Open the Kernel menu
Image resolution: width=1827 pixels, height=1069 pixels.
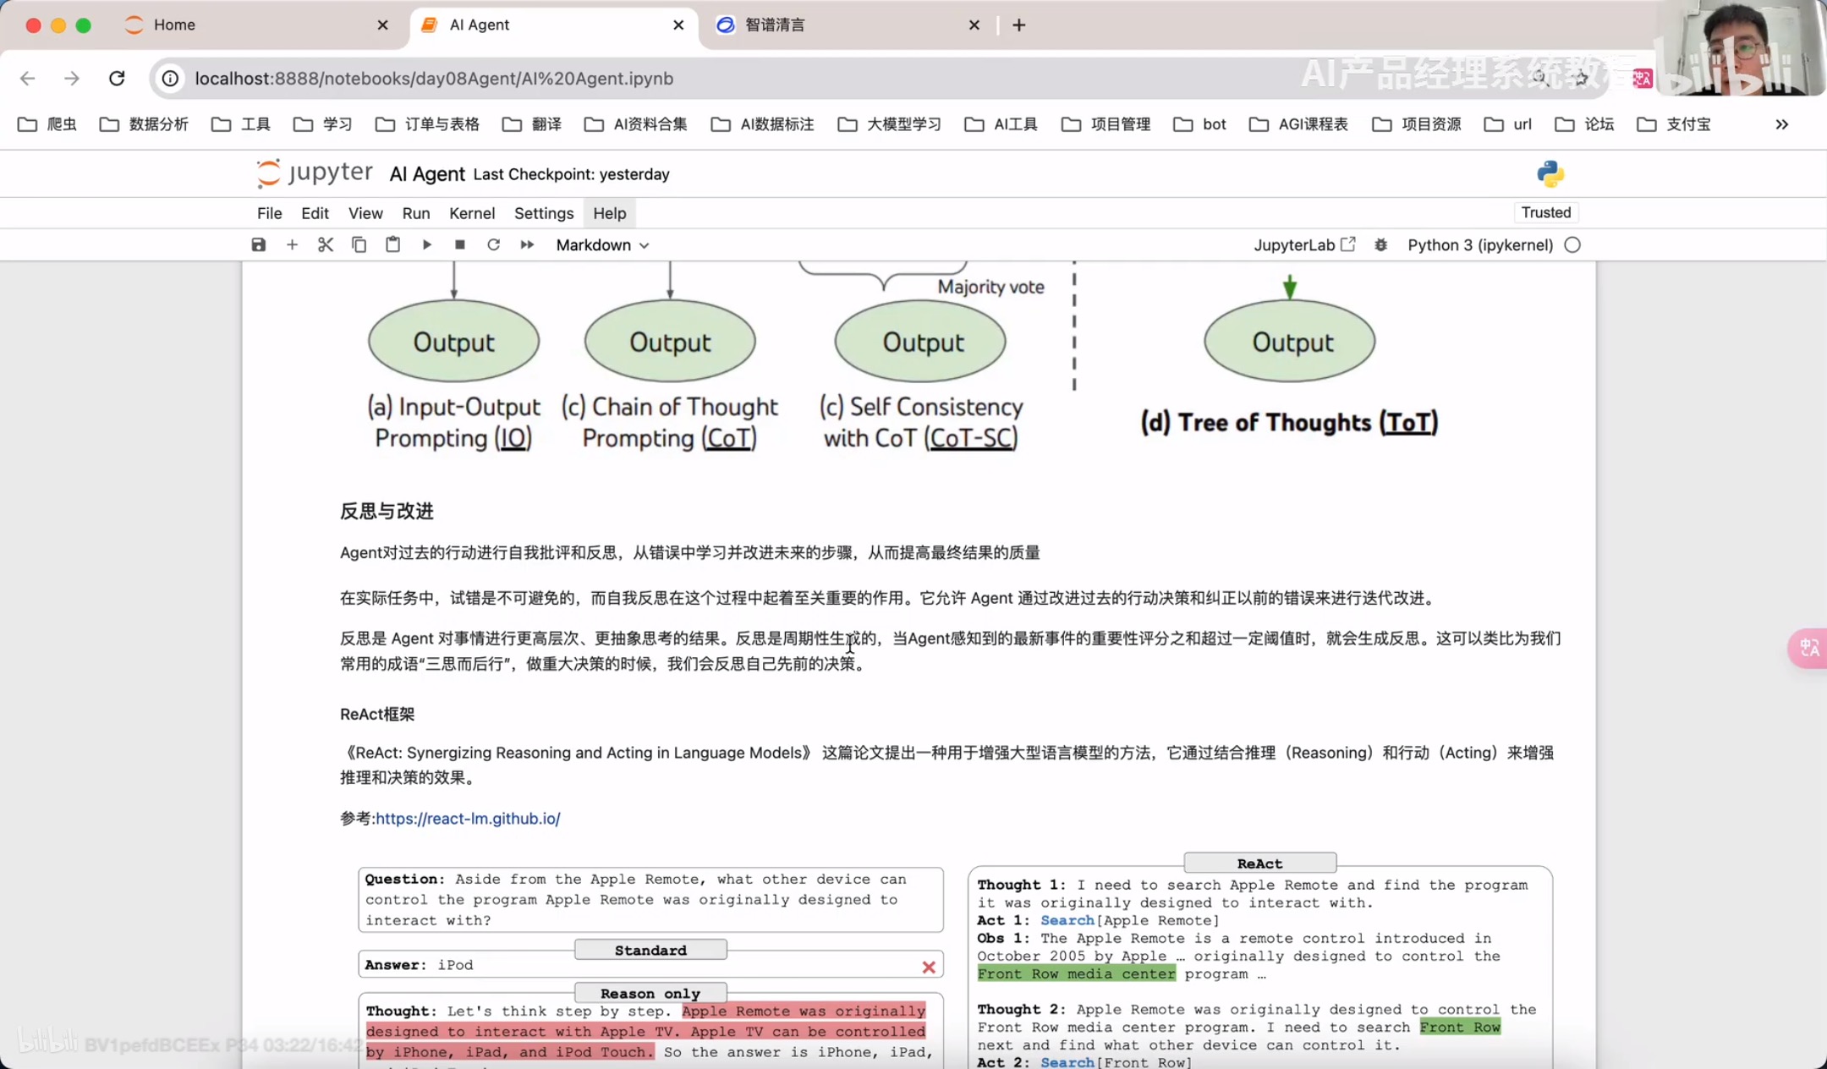pos(471,213)
